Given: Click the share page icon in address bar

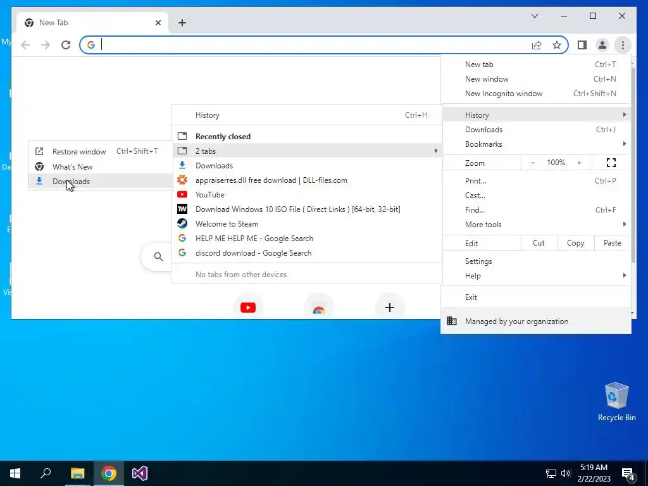Looking at the screenshot, I should pos(537,45).
